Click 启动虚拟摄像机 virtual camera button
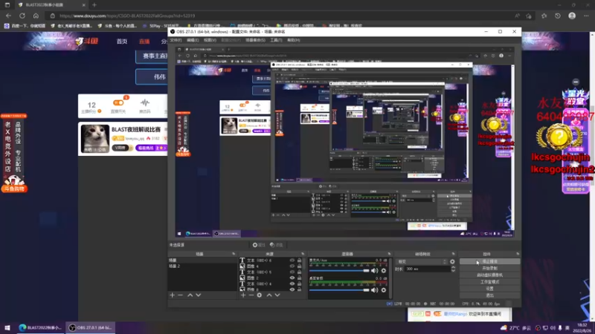This screenshot has height=334, width=595. point(489,275)
